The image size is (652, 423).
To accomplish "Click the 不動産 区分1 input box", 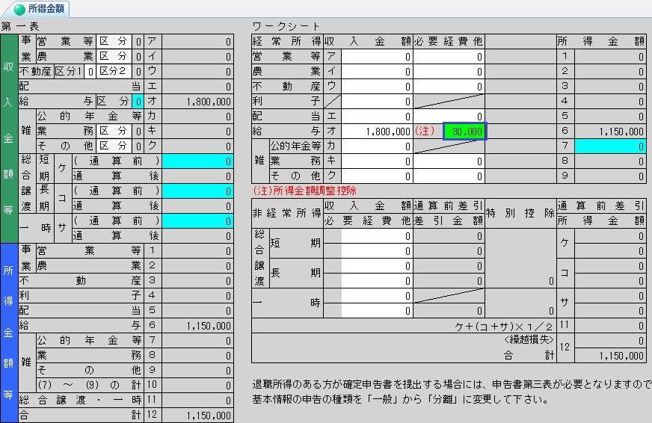I will [x=90, y=72].
